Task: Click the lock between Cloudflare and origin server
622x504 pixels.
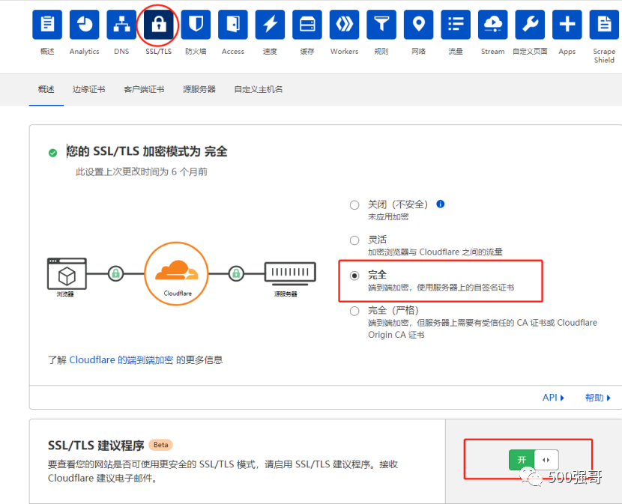Action: point(236,273)
